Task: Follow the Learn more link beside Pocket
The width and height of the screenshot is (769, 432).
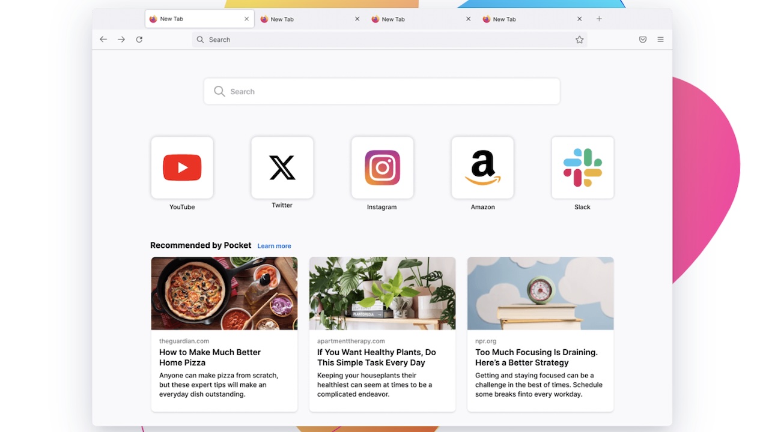Action: point(275,246)
